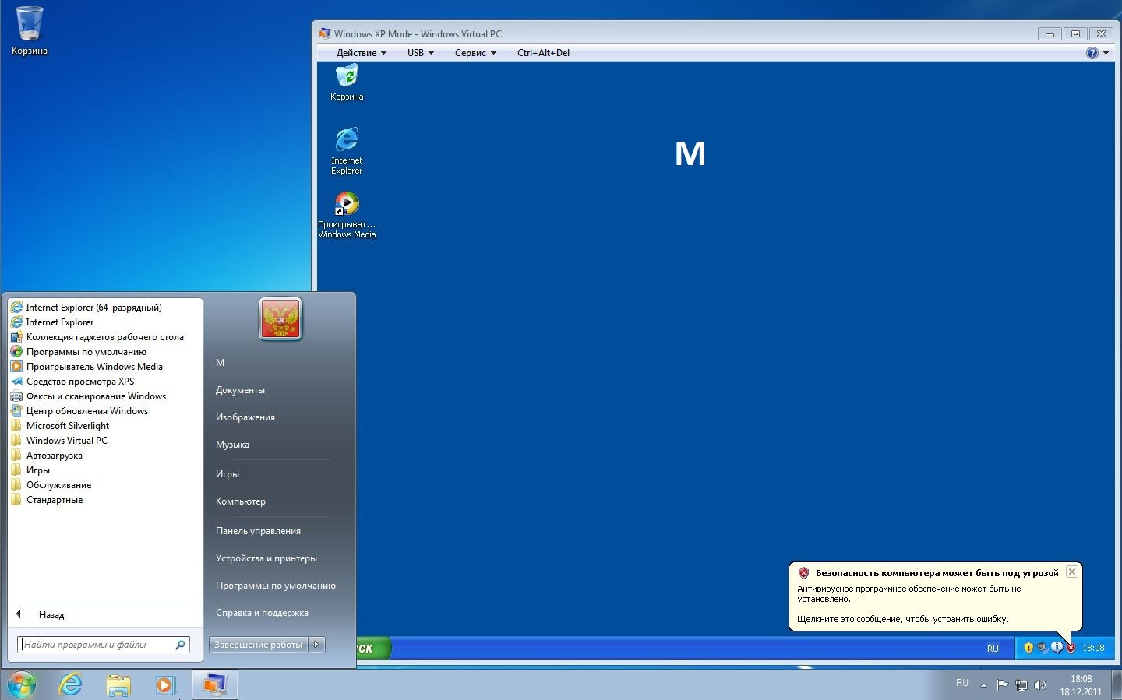
Task: Click the Факсы и сканирование Windows icon
Action: (x=16, y=396)
